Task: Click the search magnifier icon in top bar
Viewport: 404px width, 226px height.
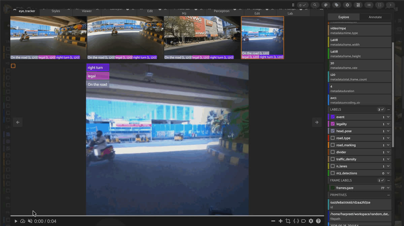Action: tap(315, 5)
